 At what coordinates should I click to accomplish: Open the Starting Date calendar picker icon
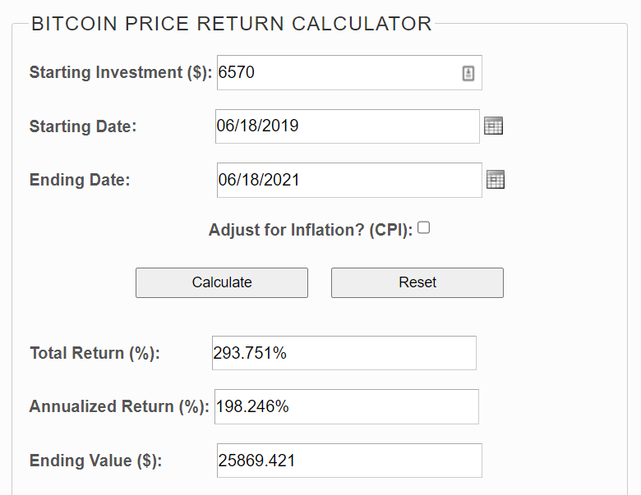tap(493, 126)
